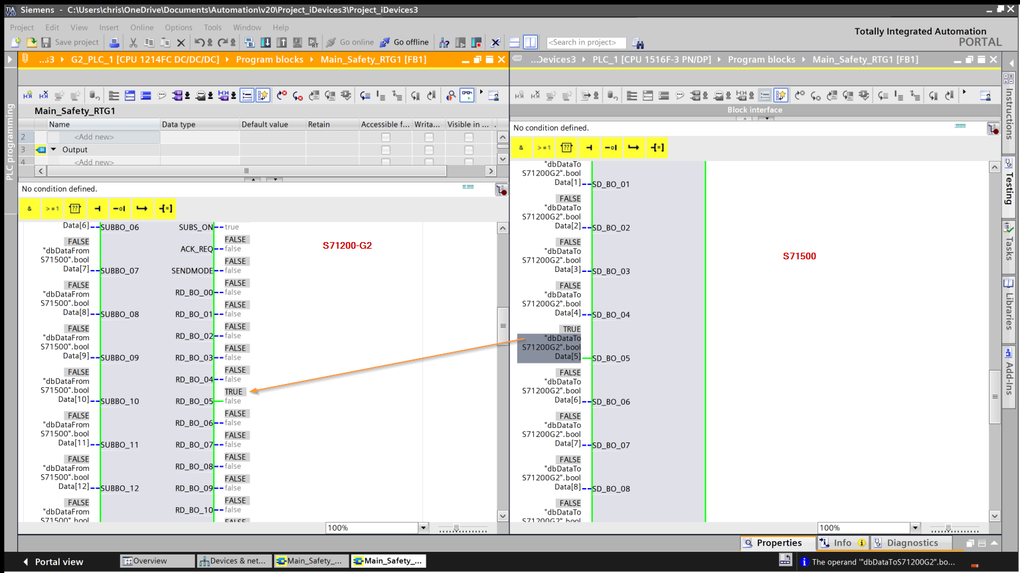The width and height of the screenshot is (1020, 573).
Task: Switch to the Properties tab
Action: click(778, 543)
